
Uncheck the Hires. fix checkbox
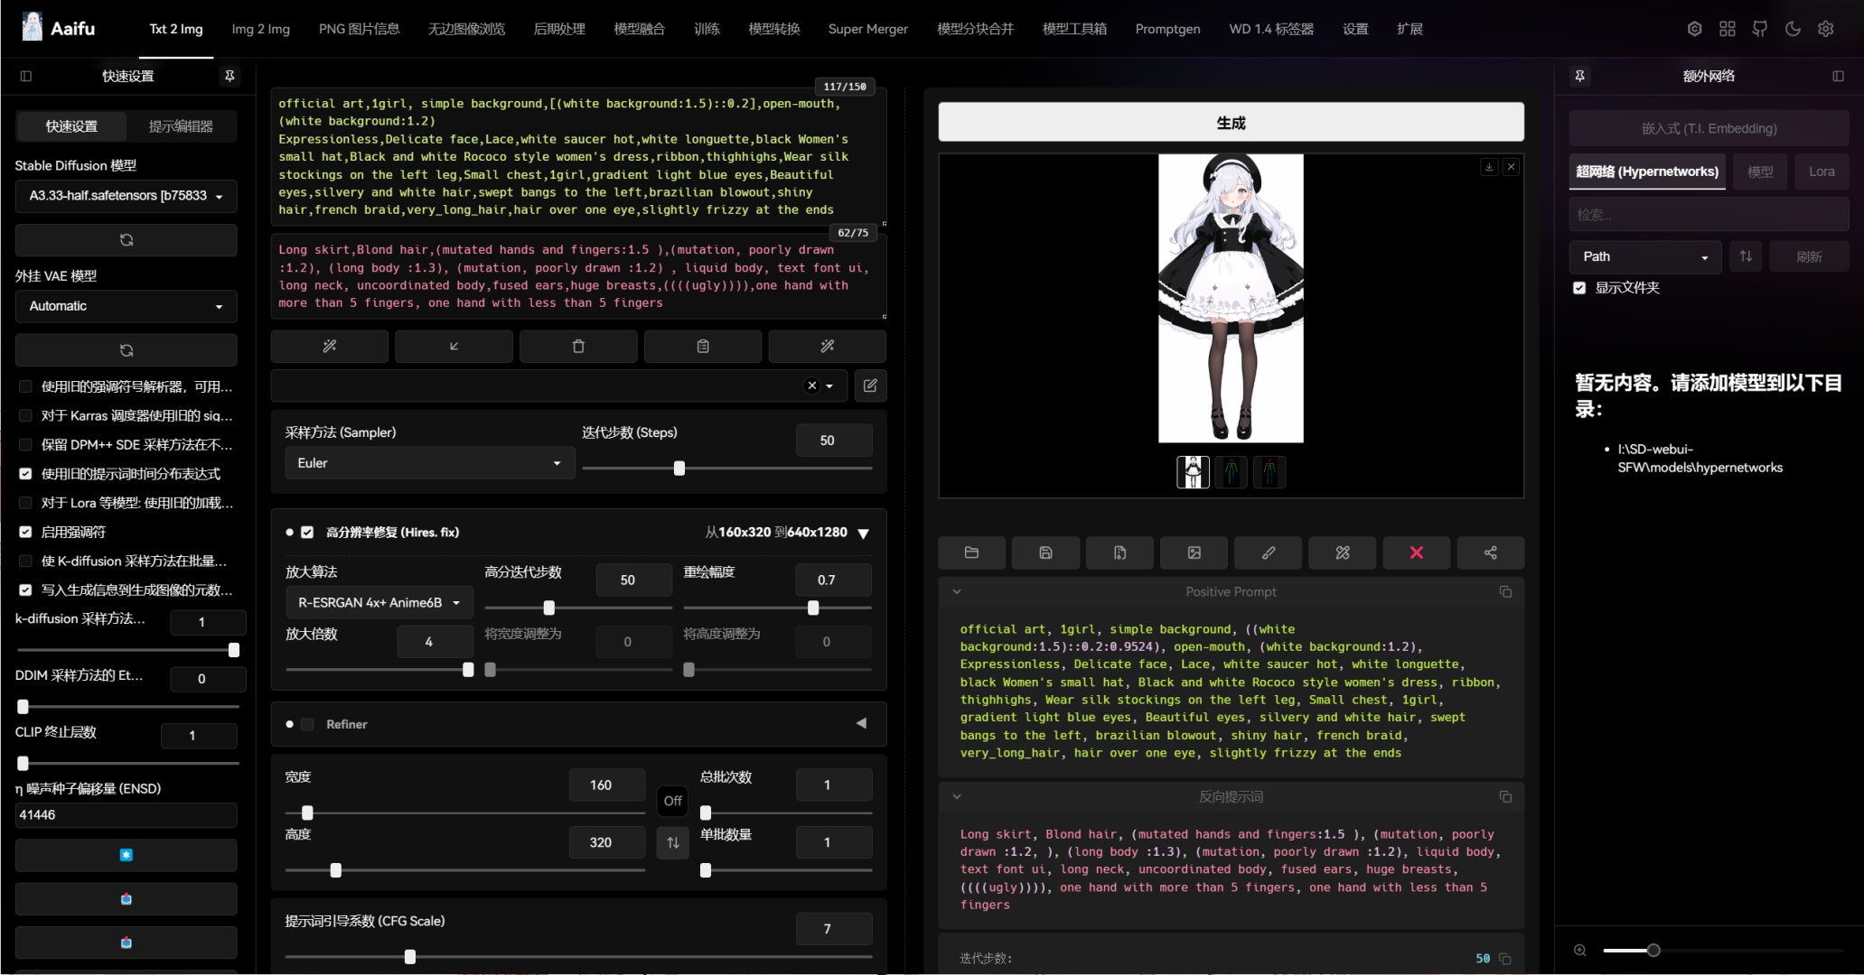(x=307, y=533)
